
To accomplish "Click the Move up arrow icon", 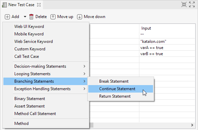I will coord(53,17).
